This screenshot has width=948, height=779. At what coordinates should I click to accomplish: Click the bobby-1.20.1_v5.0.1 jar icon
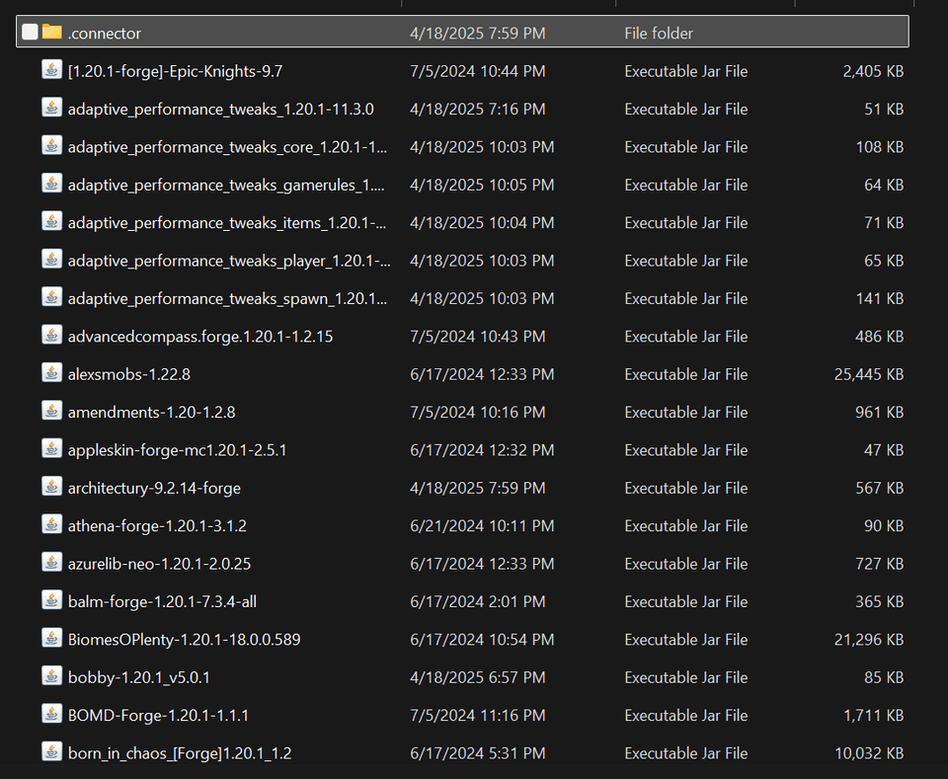click(52, 676)
